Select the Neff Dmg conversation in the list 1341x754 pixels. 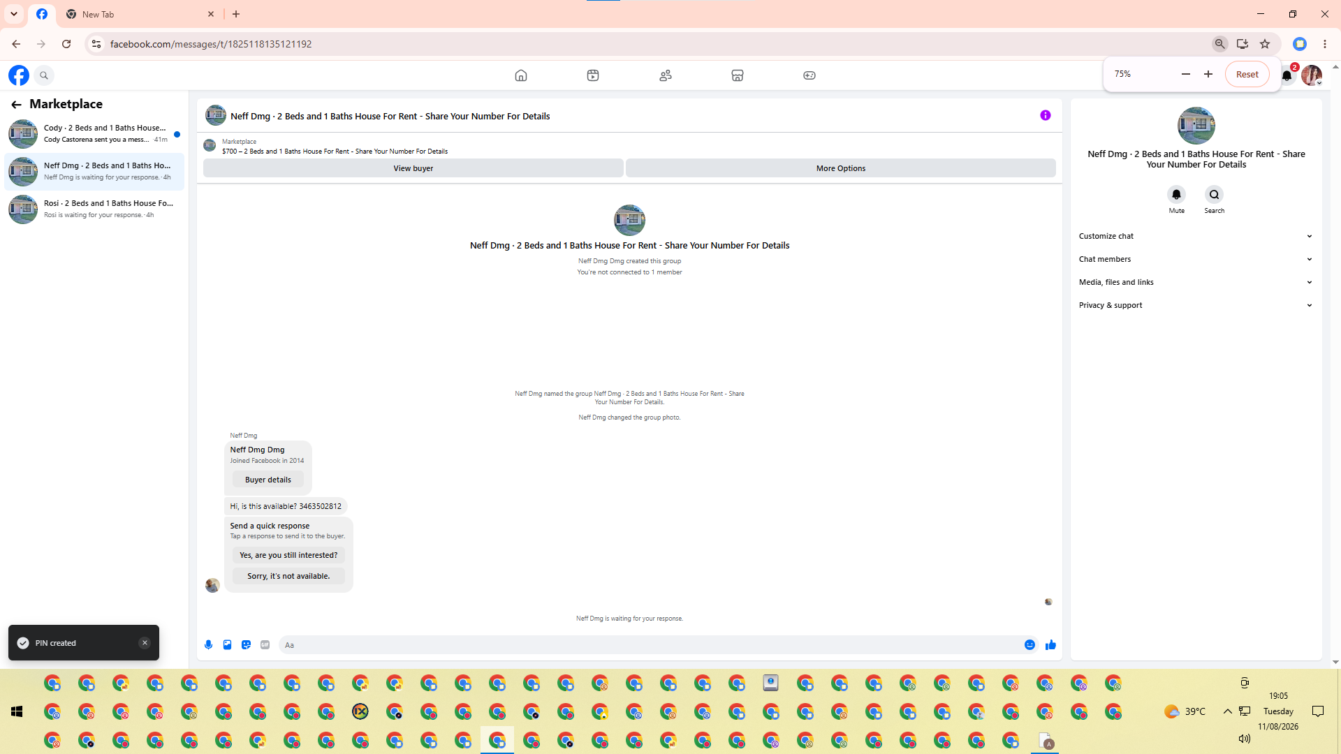point(95,171)
